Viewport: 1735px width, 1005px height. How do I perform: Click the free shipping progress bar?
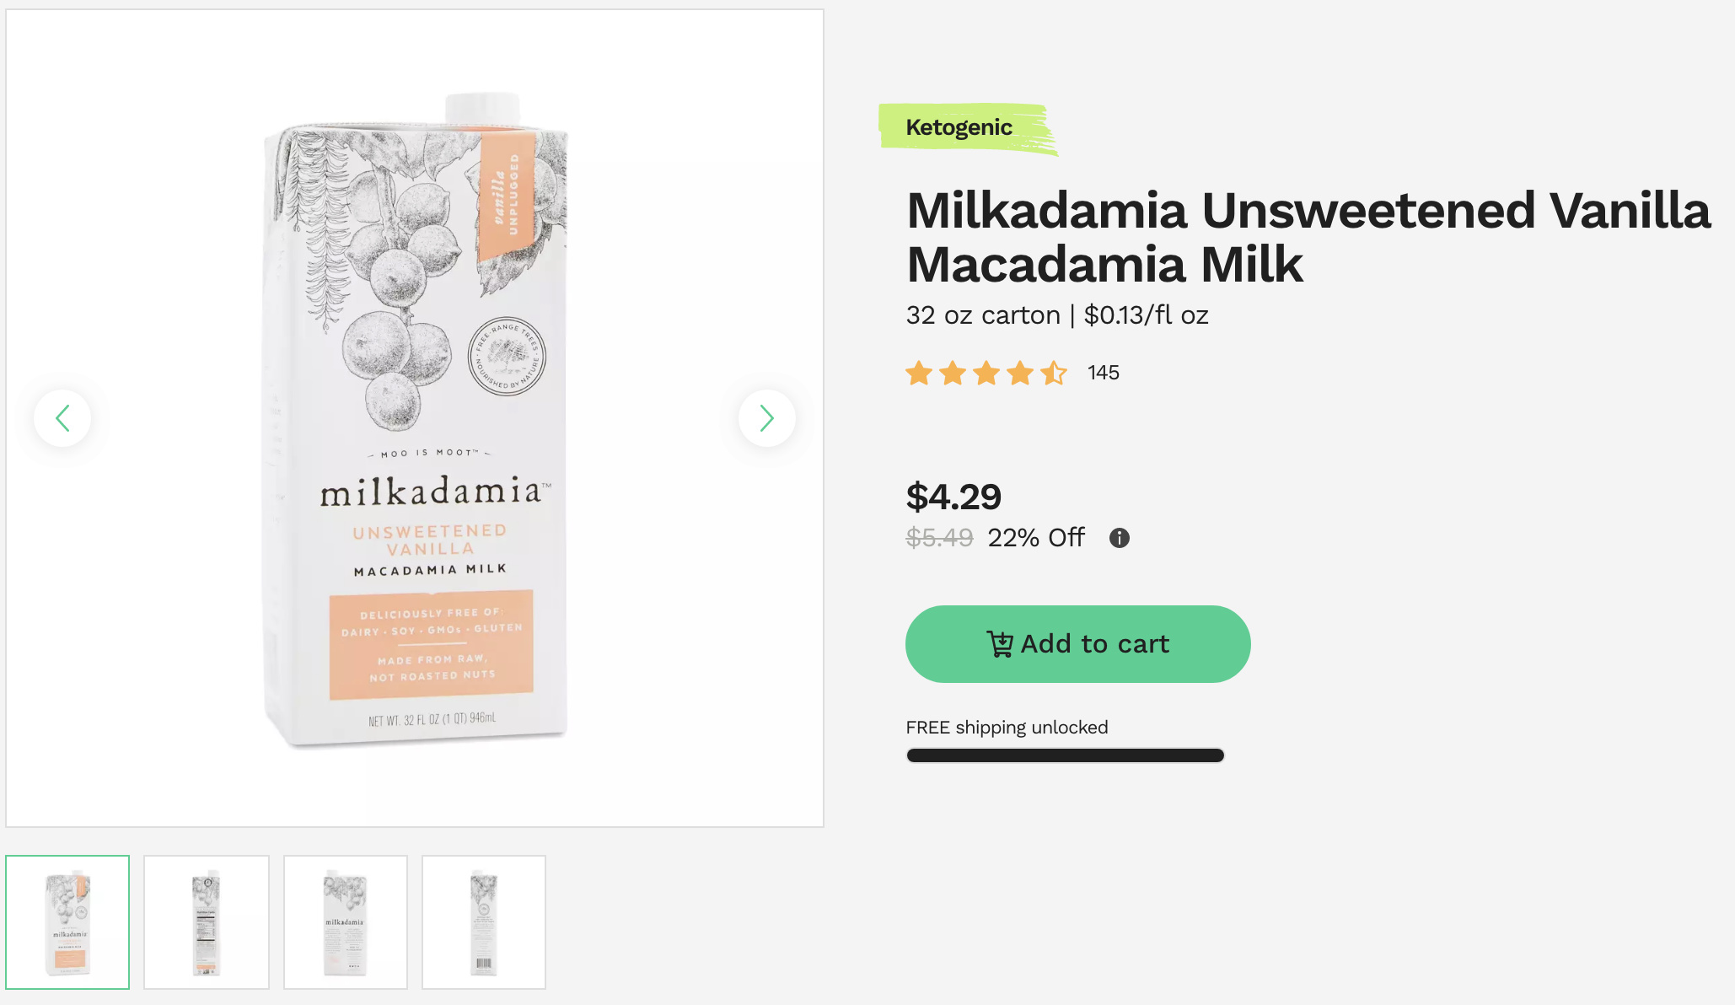1065,755
